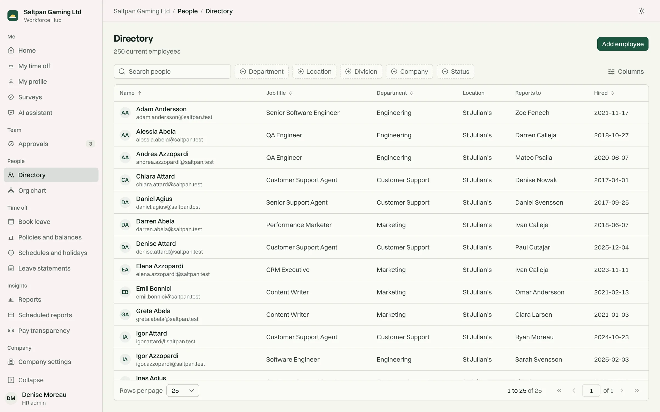Click Pay transparency scales icon

tap(11, 331)
